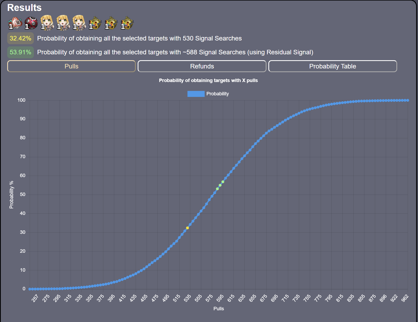Screen dimensions: 418x322
Task: Click the 535 label on the pulls axis
Action: [187, 298]
